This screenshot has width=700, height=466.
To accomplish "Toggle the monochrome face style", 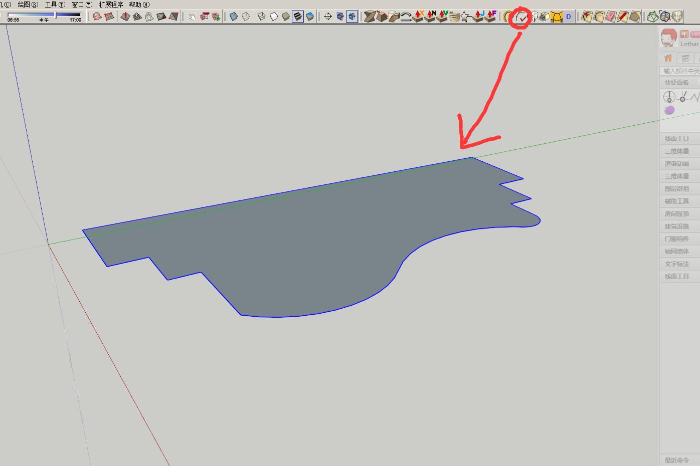I will tap(310, 17).
